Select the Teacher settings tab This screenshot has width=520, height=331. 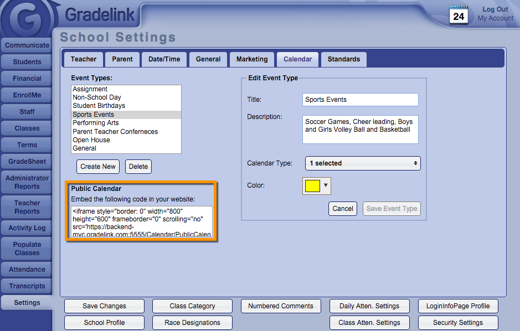pyautogui.click(x=84, y=59)
